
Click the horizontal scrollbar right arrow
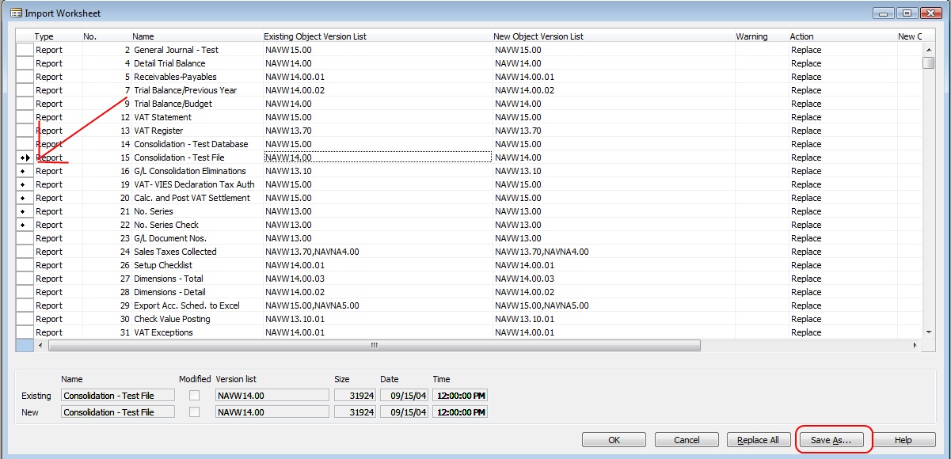pyautogui.click(x=915, y=346)
